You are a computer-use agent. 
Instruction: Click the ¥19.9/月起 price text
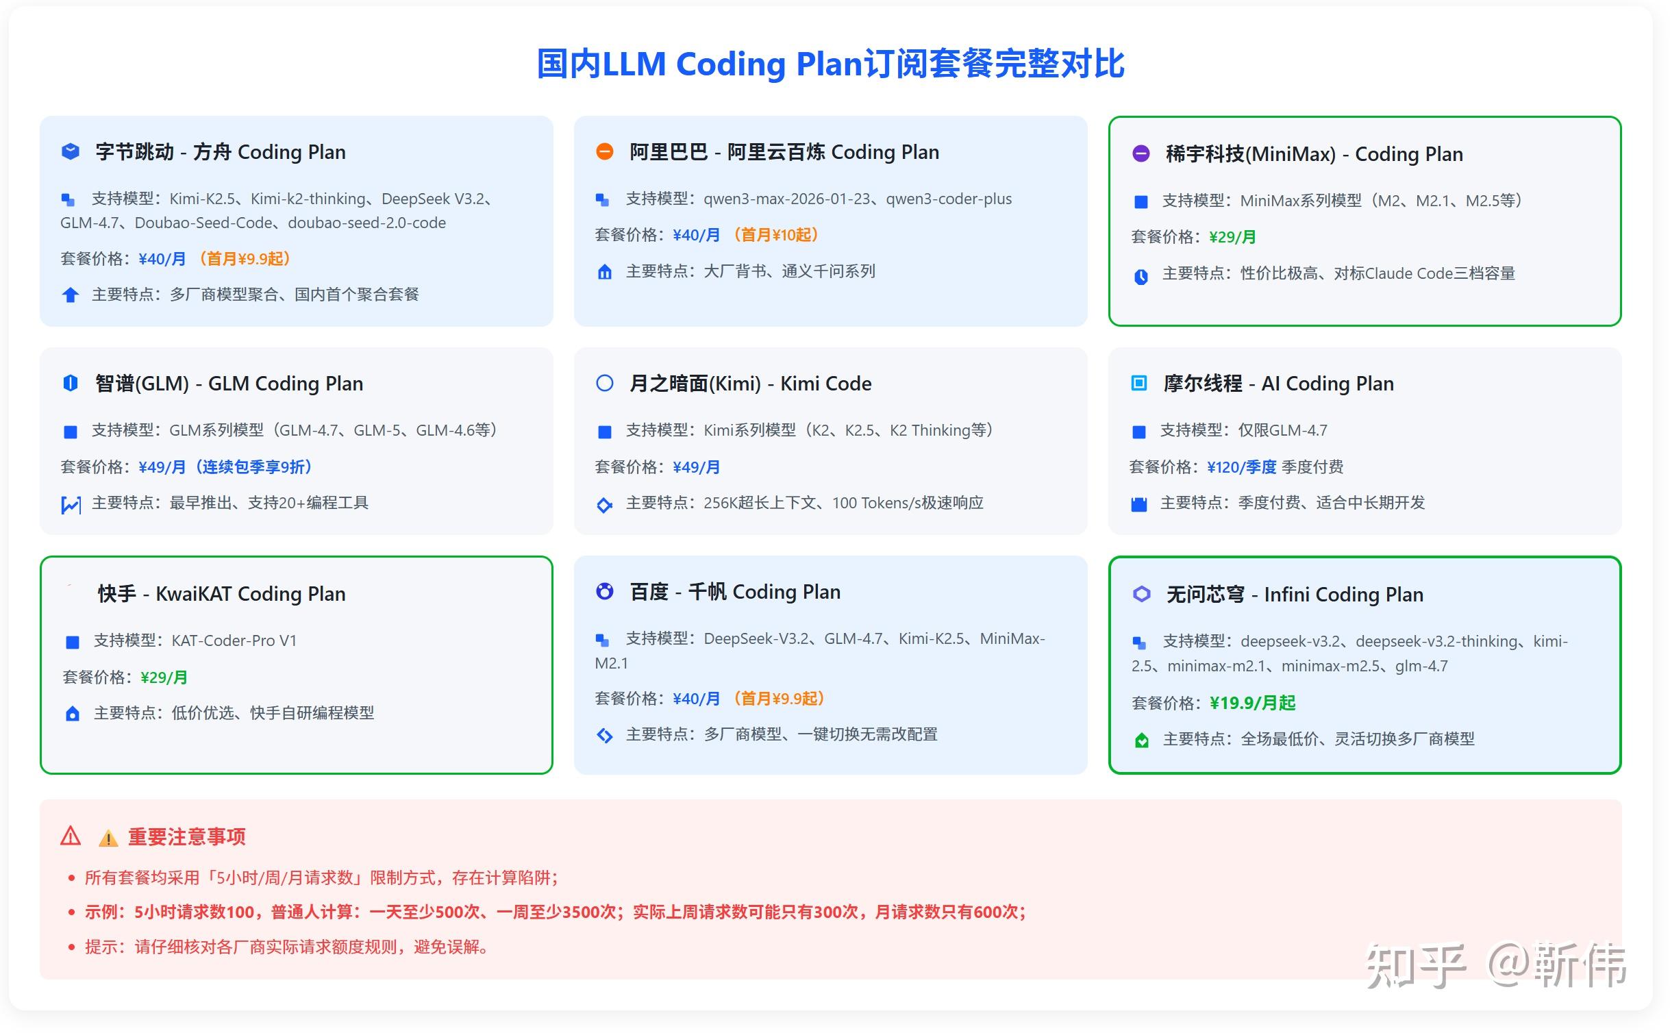[1252, 704]
